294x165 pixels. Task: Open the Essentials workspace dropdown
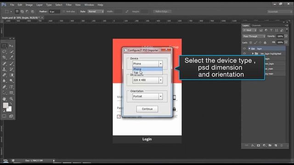(x=279, y=11)
